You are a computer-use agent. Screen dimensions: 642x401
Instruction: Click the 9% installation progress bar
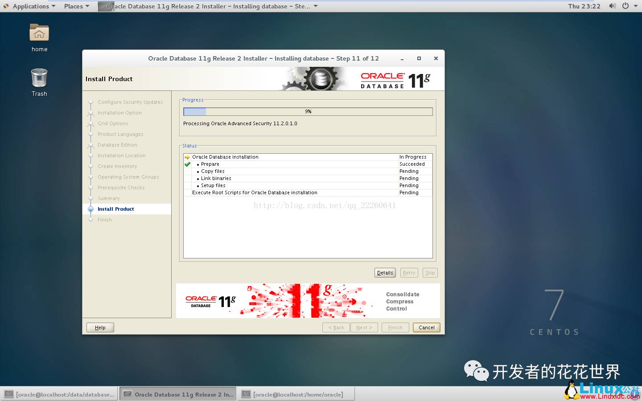pyautogui.click(x=308, y=111)
